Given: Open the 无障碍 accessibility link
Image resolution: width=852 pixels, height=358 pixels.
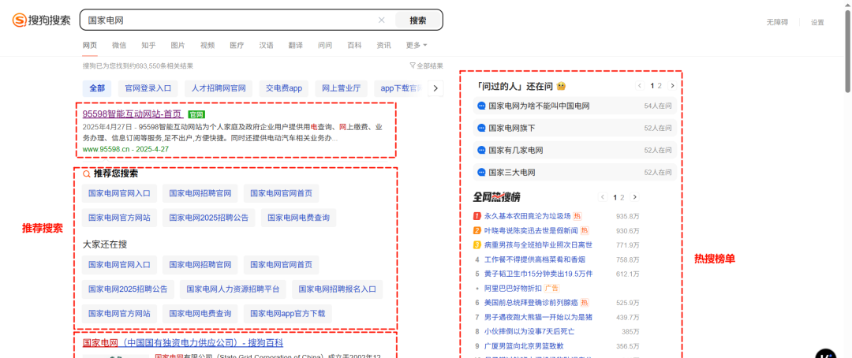Looking at the screenshot, I should [777, 22].
